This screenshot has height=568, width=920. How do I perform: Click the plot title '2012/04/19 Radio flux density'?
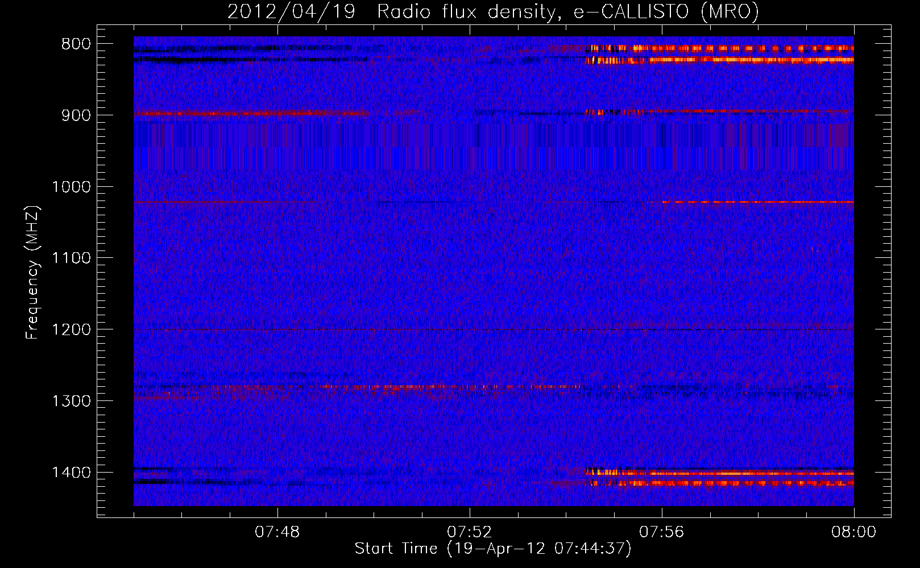(392, 12)
